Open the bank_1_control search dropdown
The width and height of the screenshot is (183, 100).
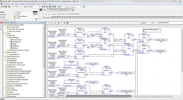[40, 7]
